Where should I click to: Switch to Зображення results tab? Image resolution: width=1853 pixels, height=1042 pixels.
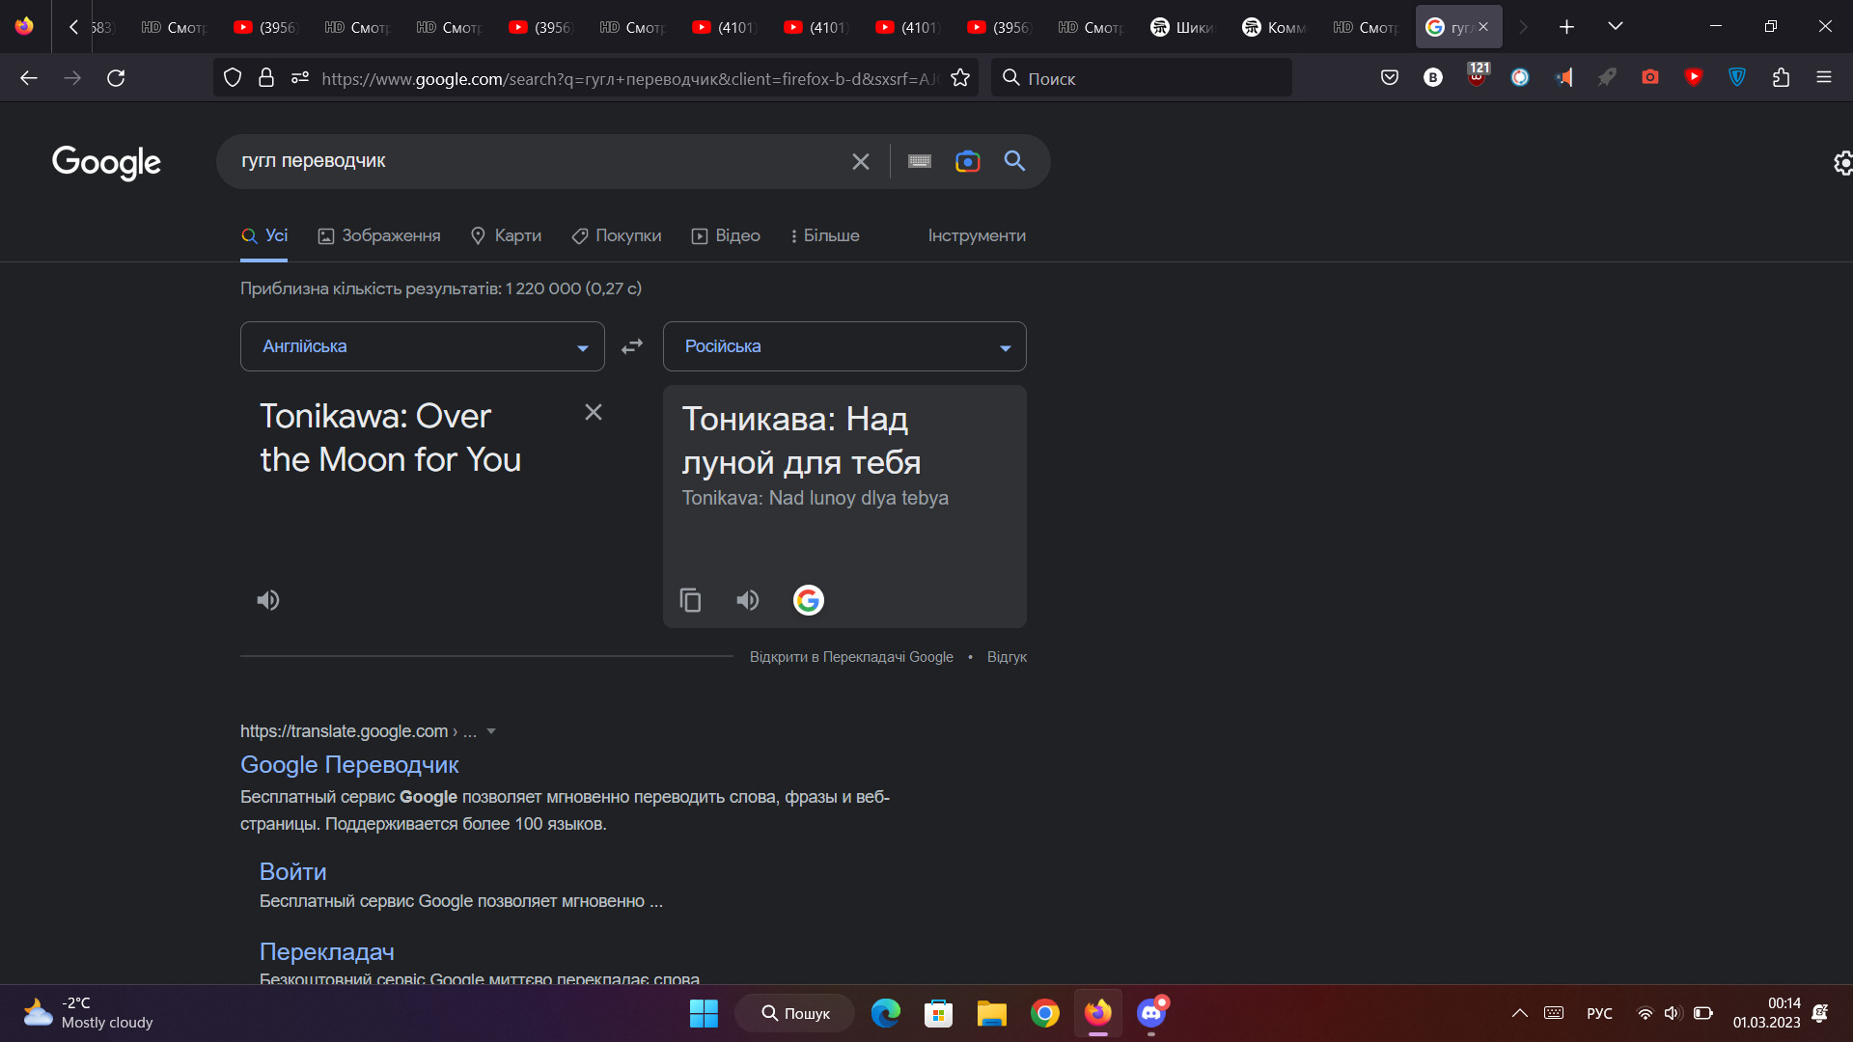[379, 235]
